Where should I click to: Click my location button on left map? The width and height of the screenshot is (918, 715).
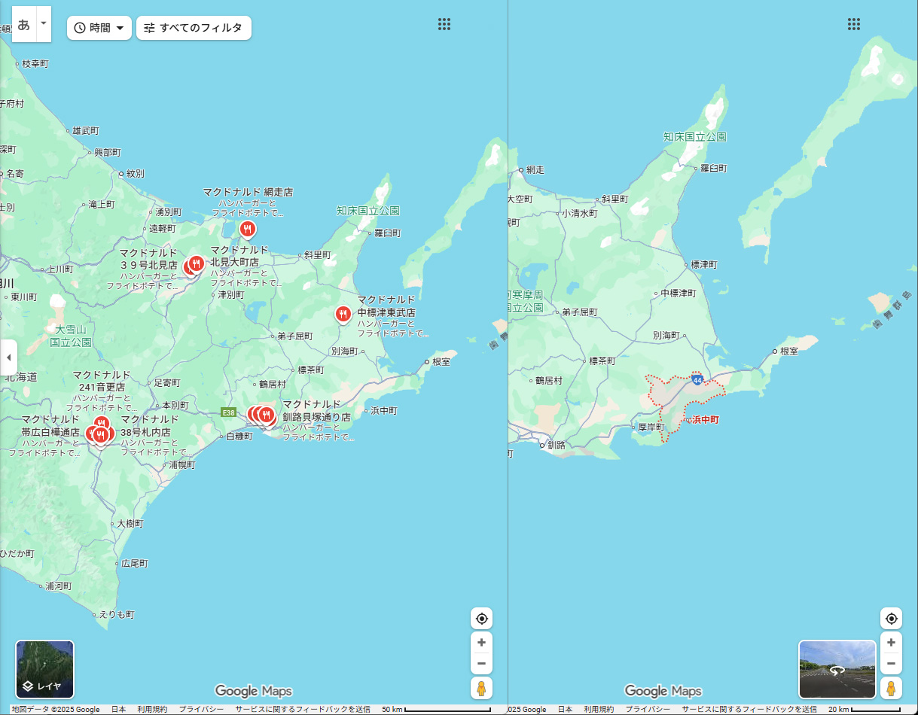482,619
